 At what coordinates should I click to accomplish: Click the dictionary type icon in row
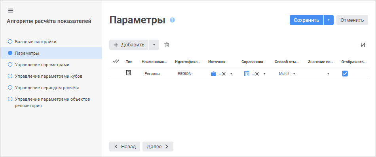pos(129,73)
